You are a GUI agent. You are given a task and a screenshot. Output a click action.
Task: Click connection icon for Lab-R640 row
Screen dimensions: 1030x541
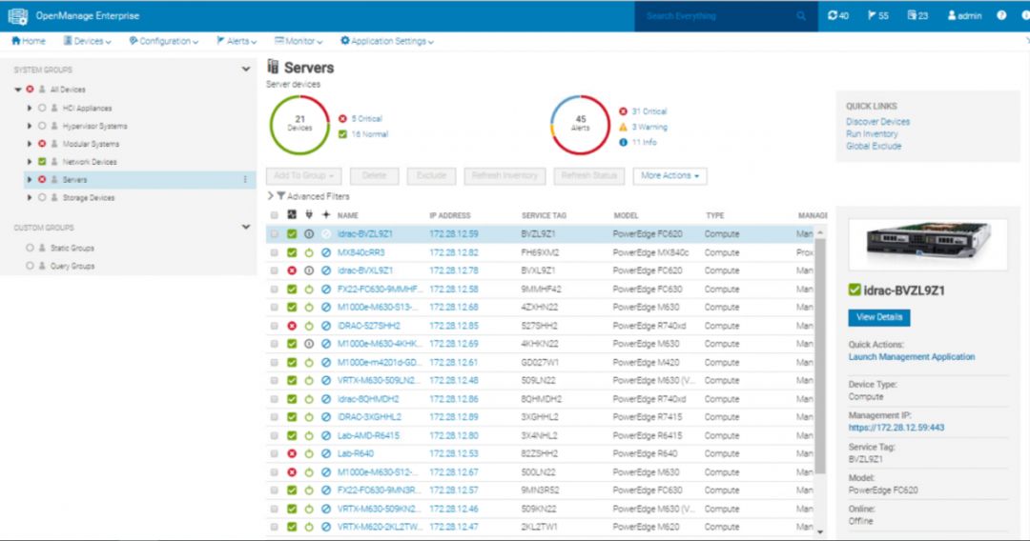(x=326, y=453)
